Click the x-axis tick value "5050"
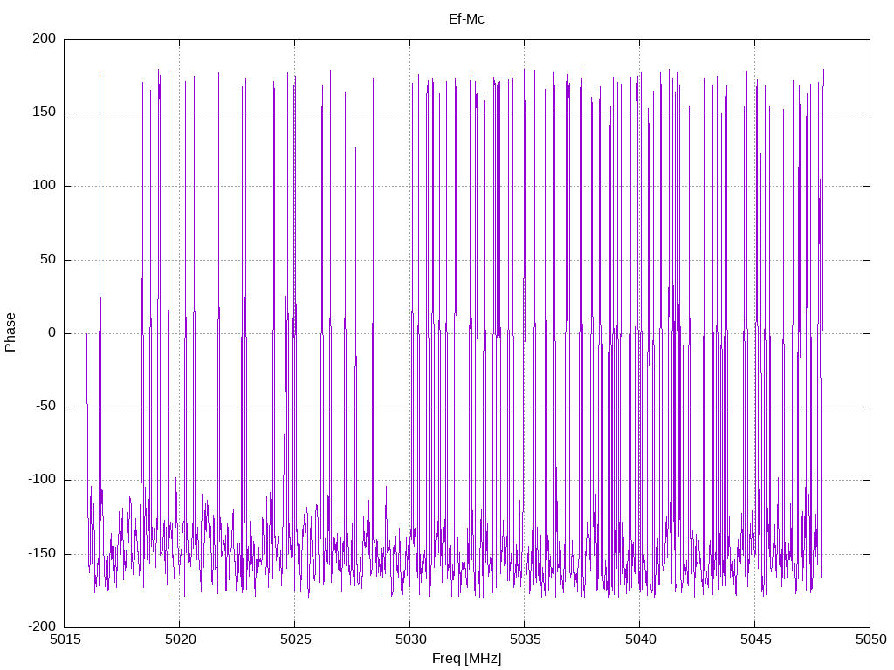The height and width of the screenshot is (670, 894). 870,639
